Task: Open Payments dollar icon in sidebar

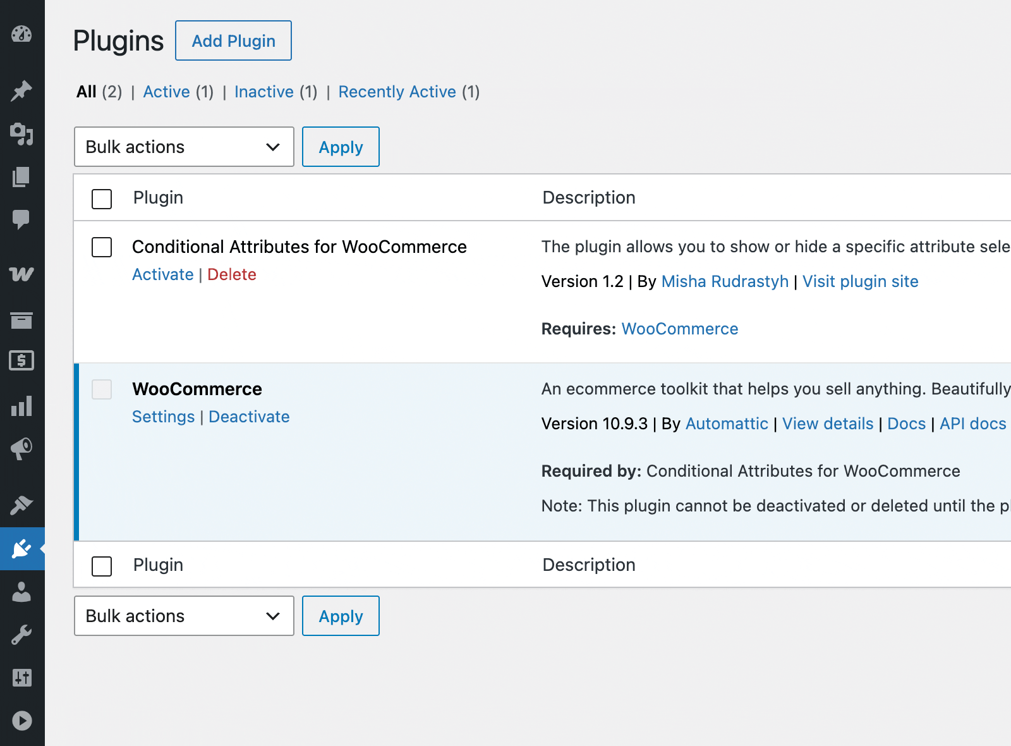Action: tap(21, 360)
